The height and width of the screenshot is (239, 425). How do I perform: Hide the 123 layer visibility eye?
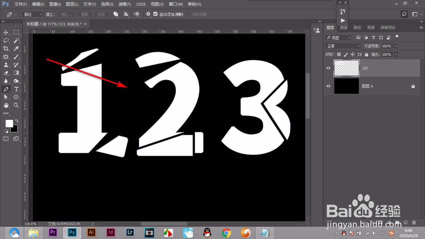(x=328, y=68)
